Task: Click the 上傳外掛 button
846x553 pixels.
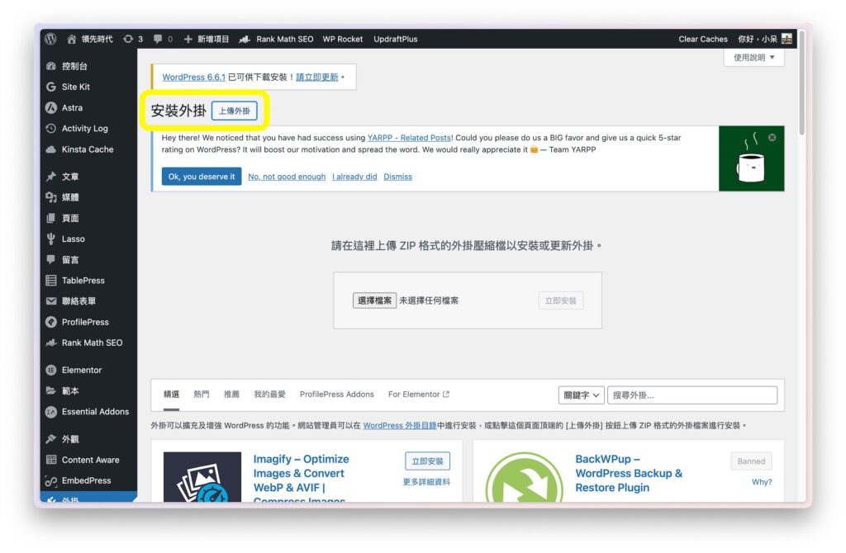Action: [234, 111]
